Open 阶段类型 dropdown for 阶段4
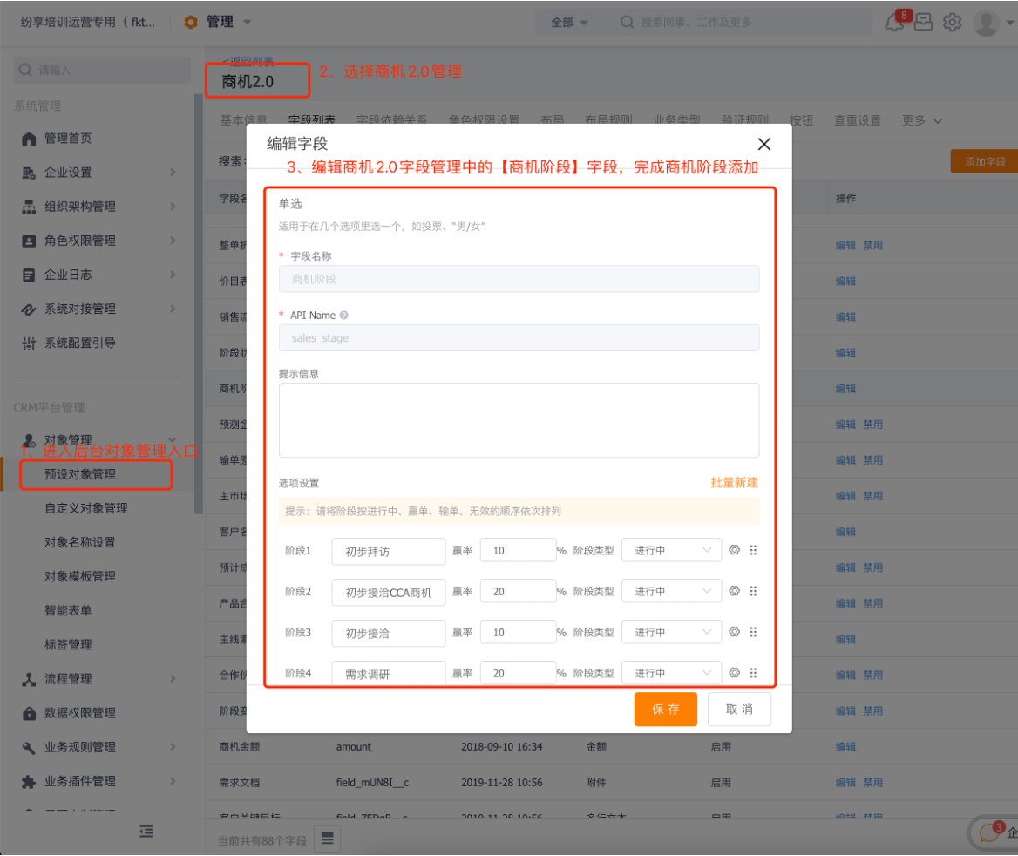Viewport: 1018px width, 856px height. tap(671, 673)
